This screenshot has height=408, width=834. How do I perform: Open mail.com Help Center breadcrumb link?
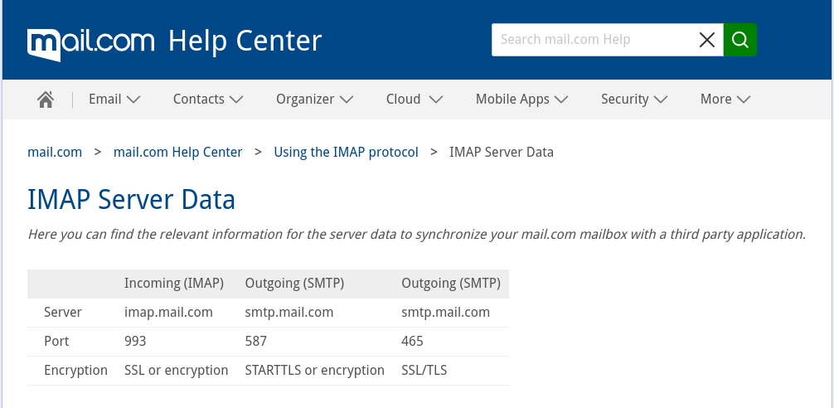pyautogui.click(x=178, y=152)
